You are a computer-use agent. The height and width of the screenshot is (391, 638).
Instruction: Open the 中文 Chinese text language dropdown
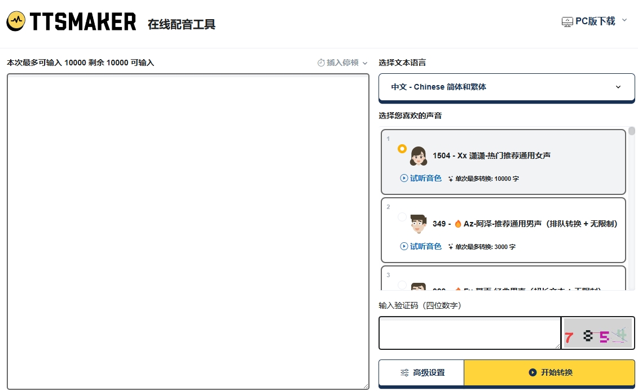pos(506,87)
